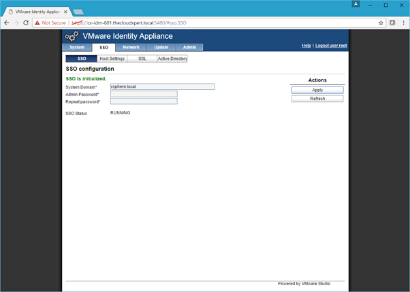
Task: Open the Admin tab
Action: pos(189,48)
